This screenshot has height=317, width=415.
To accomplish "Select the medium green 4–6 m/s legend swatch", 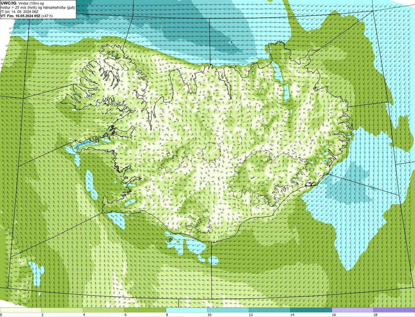I will [x=104, y=310].
